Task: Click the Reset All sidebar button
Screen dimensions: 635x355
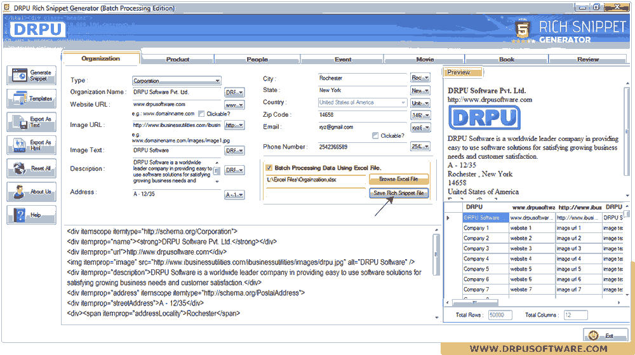Action: tap(32, 168)
